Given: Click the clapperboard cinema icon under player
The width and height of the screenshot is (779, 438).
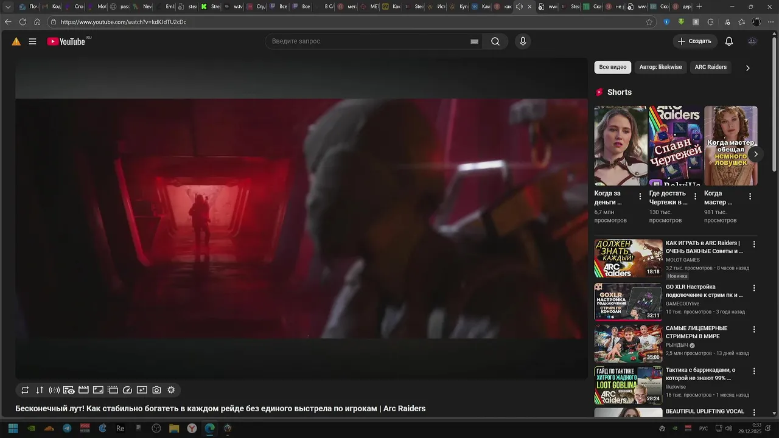Looking at the screenshot, I should [83, 390].
